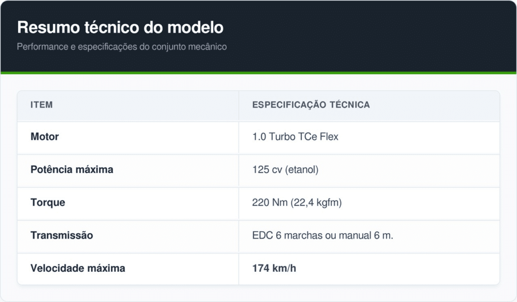Select the bold '174 km/h' speed value

274,268
